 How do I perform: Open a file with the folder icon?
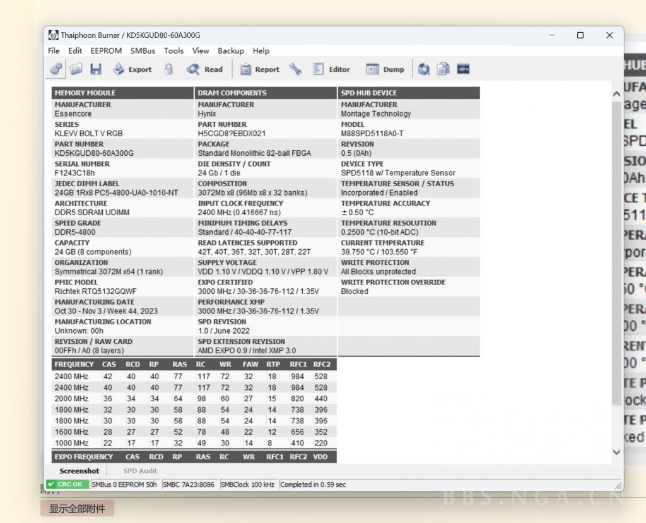pos(76,69)
